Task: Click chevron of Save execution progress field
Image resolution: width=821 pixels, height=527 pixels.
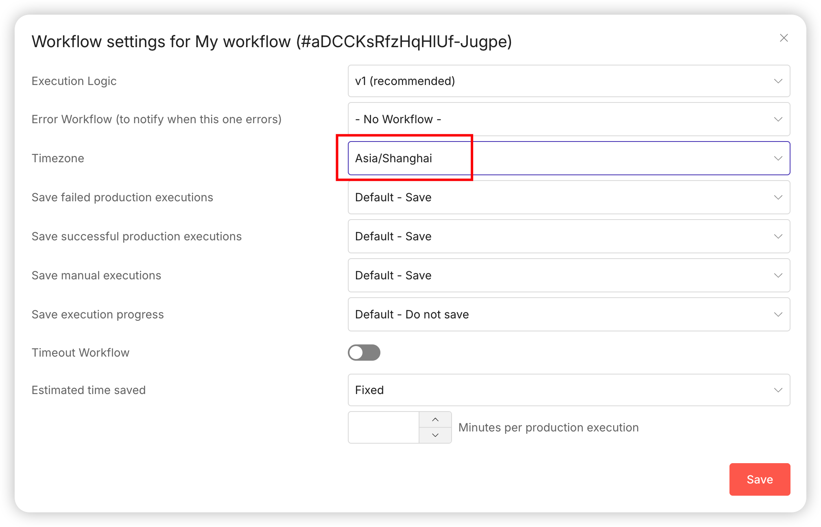Action: pos(778,314)
